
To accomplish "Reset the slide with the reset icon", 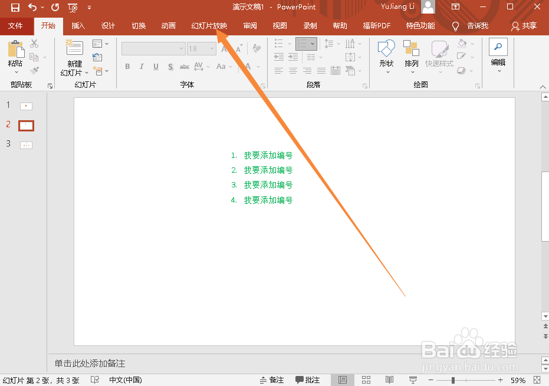I will pos(97,57).
